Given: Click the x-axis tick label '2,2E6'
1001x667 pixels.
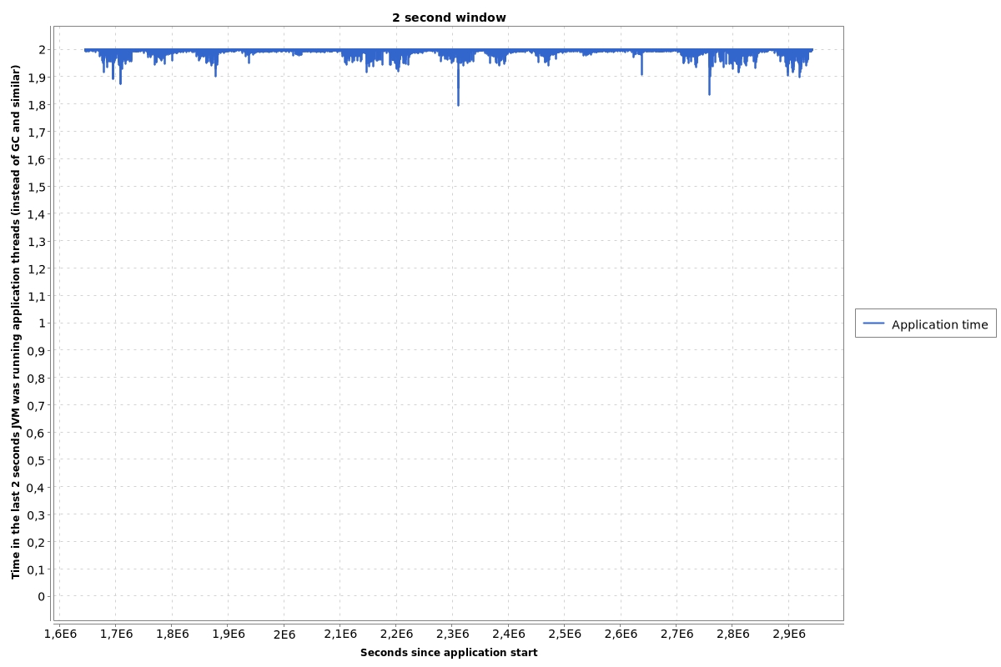Looking at the screenshot, I should [x=396, y=634].
